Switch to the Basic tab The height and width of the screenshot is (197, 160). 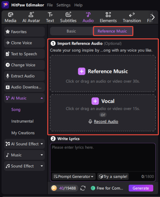[71, 31]
